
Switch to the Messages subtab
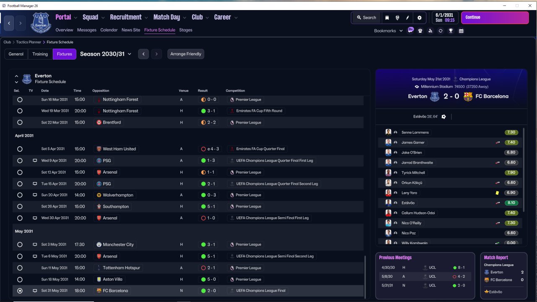[x=87, y=30]
